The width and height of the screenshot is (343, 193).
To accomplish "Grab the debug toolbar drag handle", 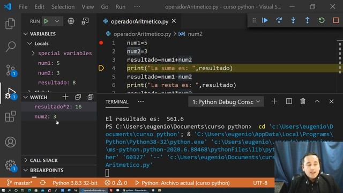I will pyautogui.click(x=254, y=20).
